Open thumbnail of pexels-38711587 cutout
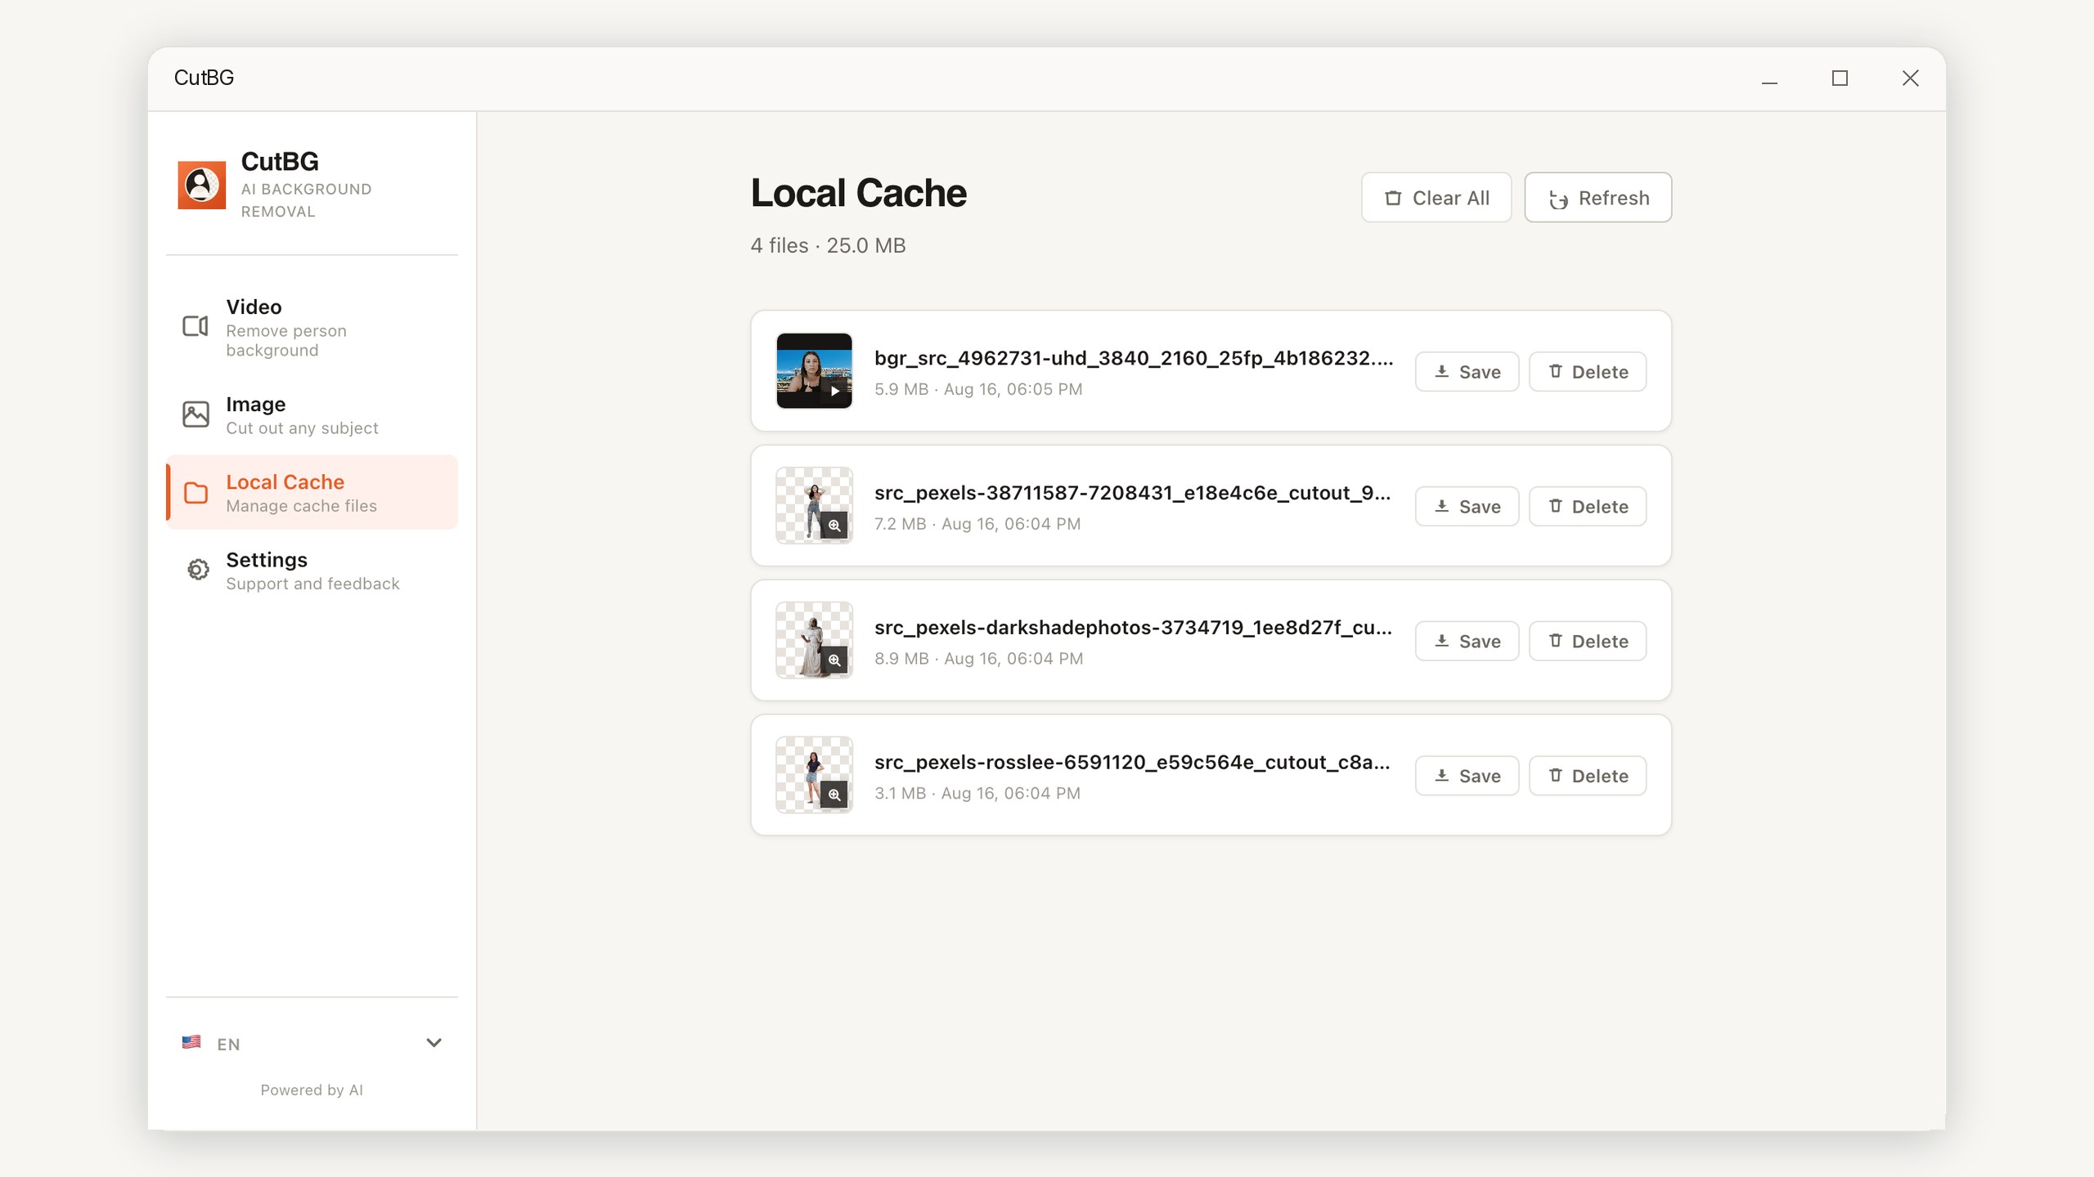 pyautogui.click(x=814, y=506)
